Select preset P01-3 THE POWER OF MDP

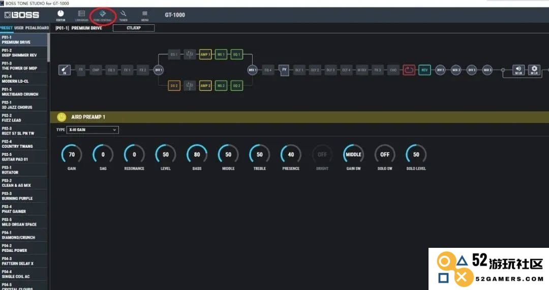coord(23,66)
